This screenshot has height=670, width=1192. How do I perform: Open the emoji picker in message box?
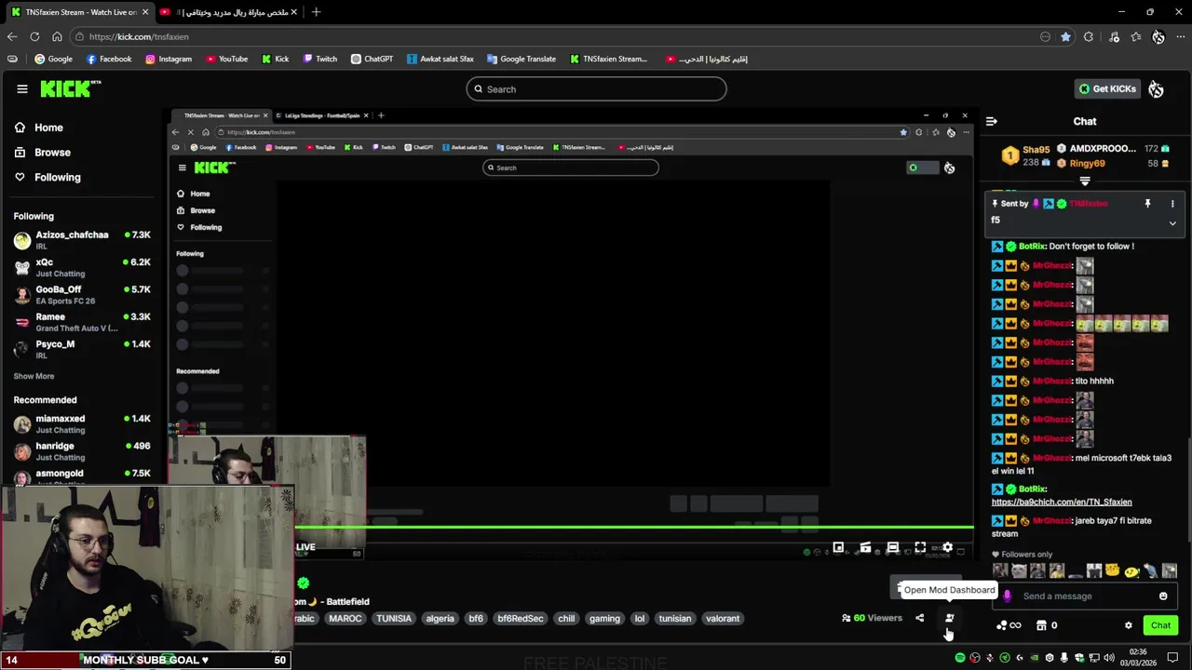(1163, 596)
